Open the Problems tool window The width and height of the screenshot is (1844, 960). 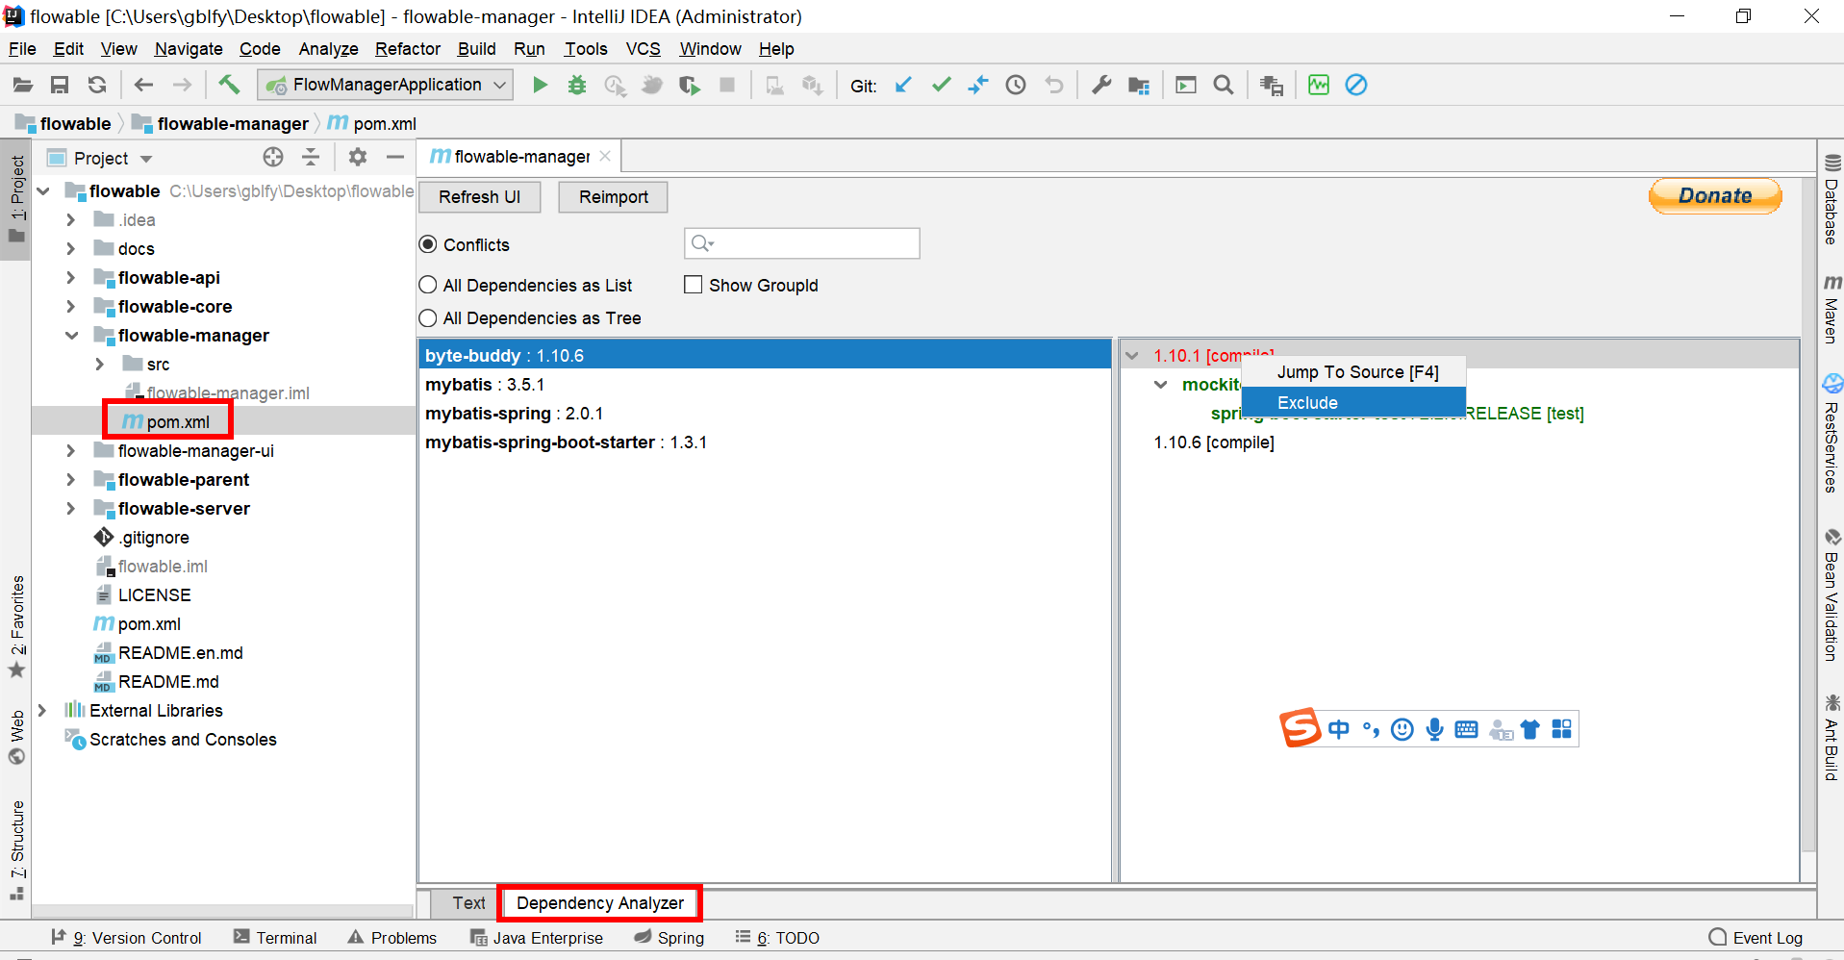click(392, 938)
